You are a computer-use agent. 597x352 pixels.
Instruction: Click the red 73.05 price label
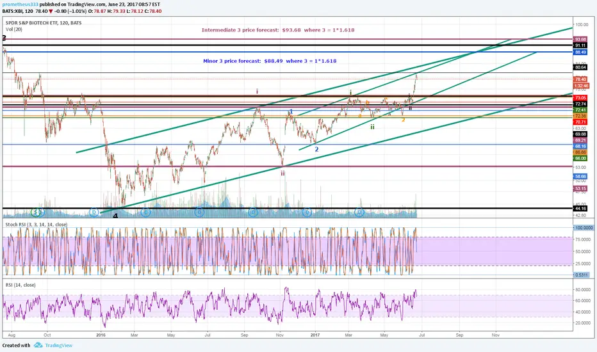tap(580, 98)
